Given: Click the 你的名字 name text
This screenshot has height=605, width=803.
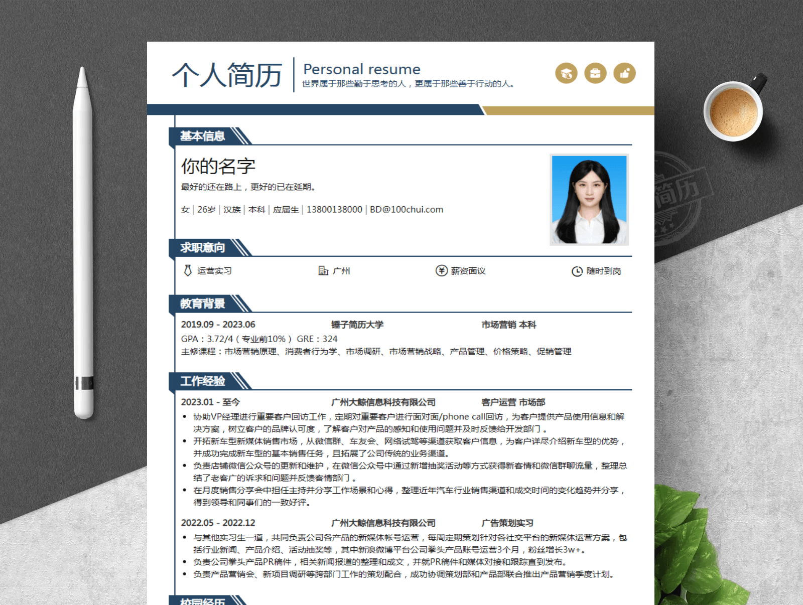Looking at the screenshot, I should 218,166.
